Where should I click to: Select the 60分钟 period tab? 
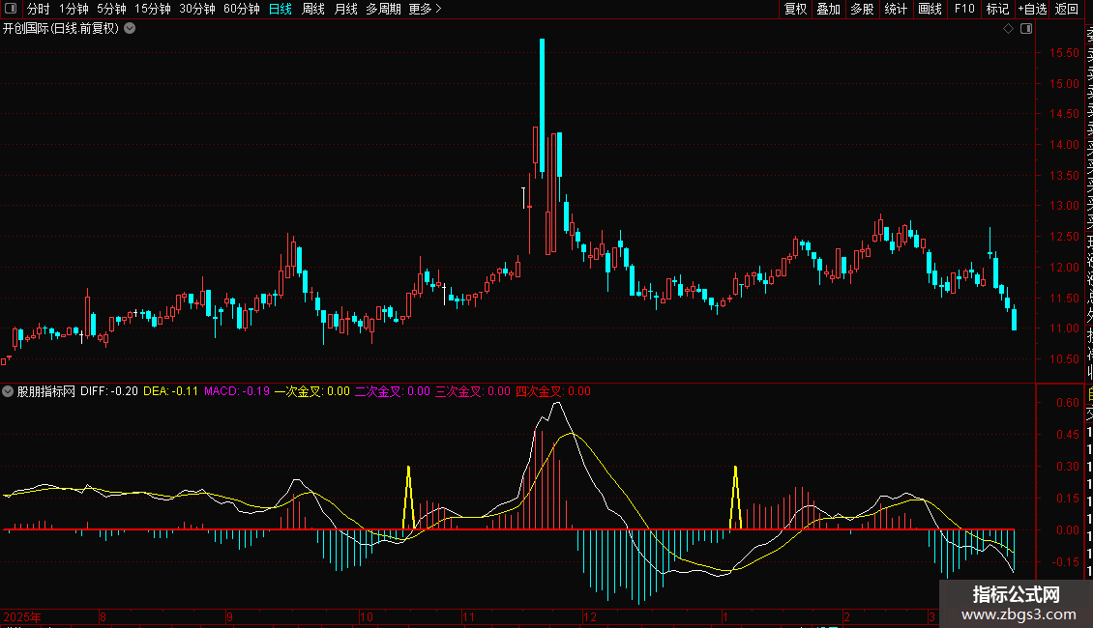[241, 10]
